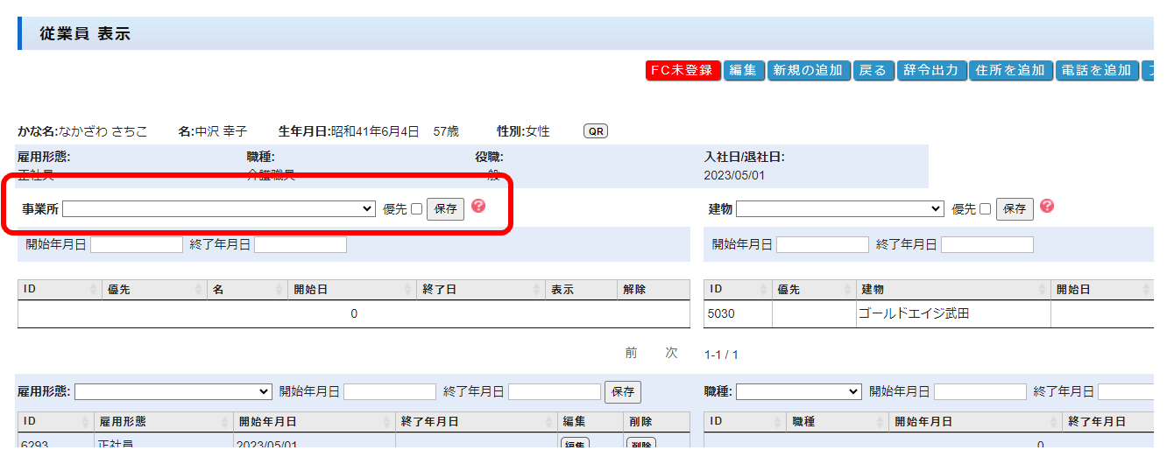Click the QR code button
Viewport: 1167px width, 457px height.
click(x=596, y=131)
